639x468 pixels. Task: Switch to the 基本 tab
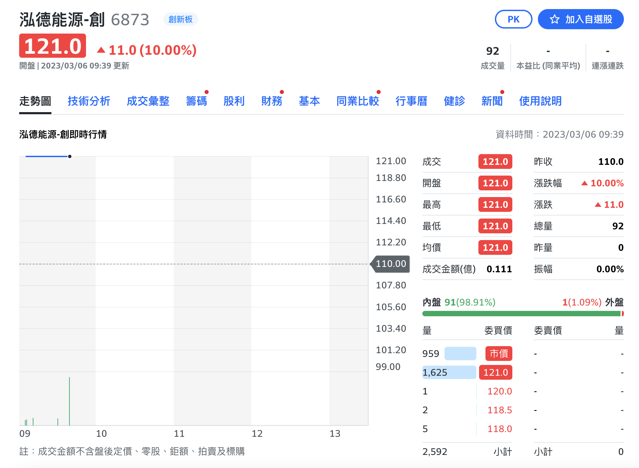(309, 101)
